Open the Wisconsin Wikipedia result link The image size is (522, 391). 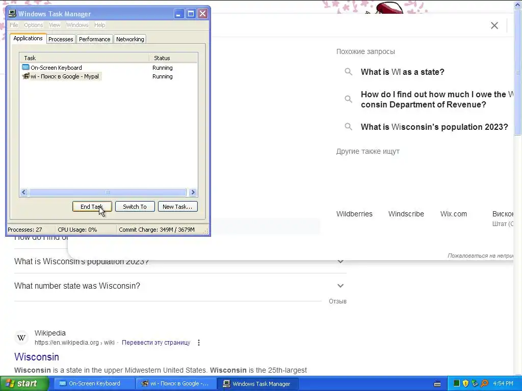[37, 357]
